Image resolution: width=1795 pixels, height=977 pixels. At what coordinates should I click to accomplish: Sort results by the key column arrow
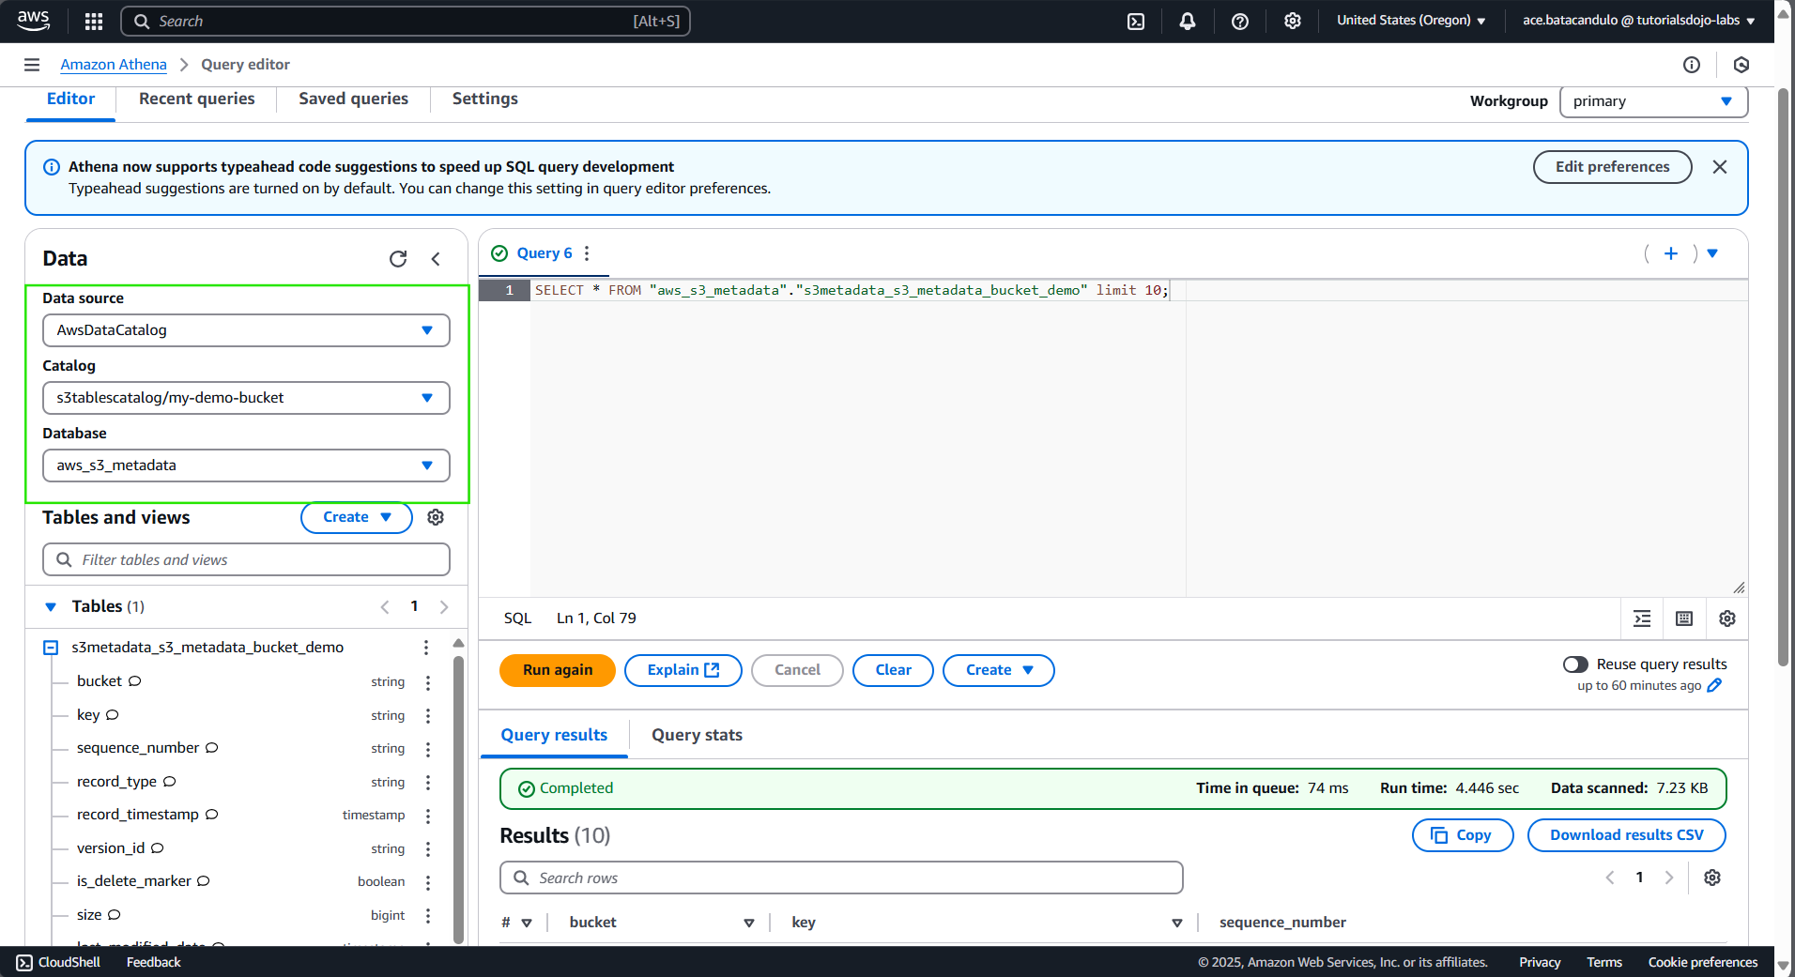1177,924
